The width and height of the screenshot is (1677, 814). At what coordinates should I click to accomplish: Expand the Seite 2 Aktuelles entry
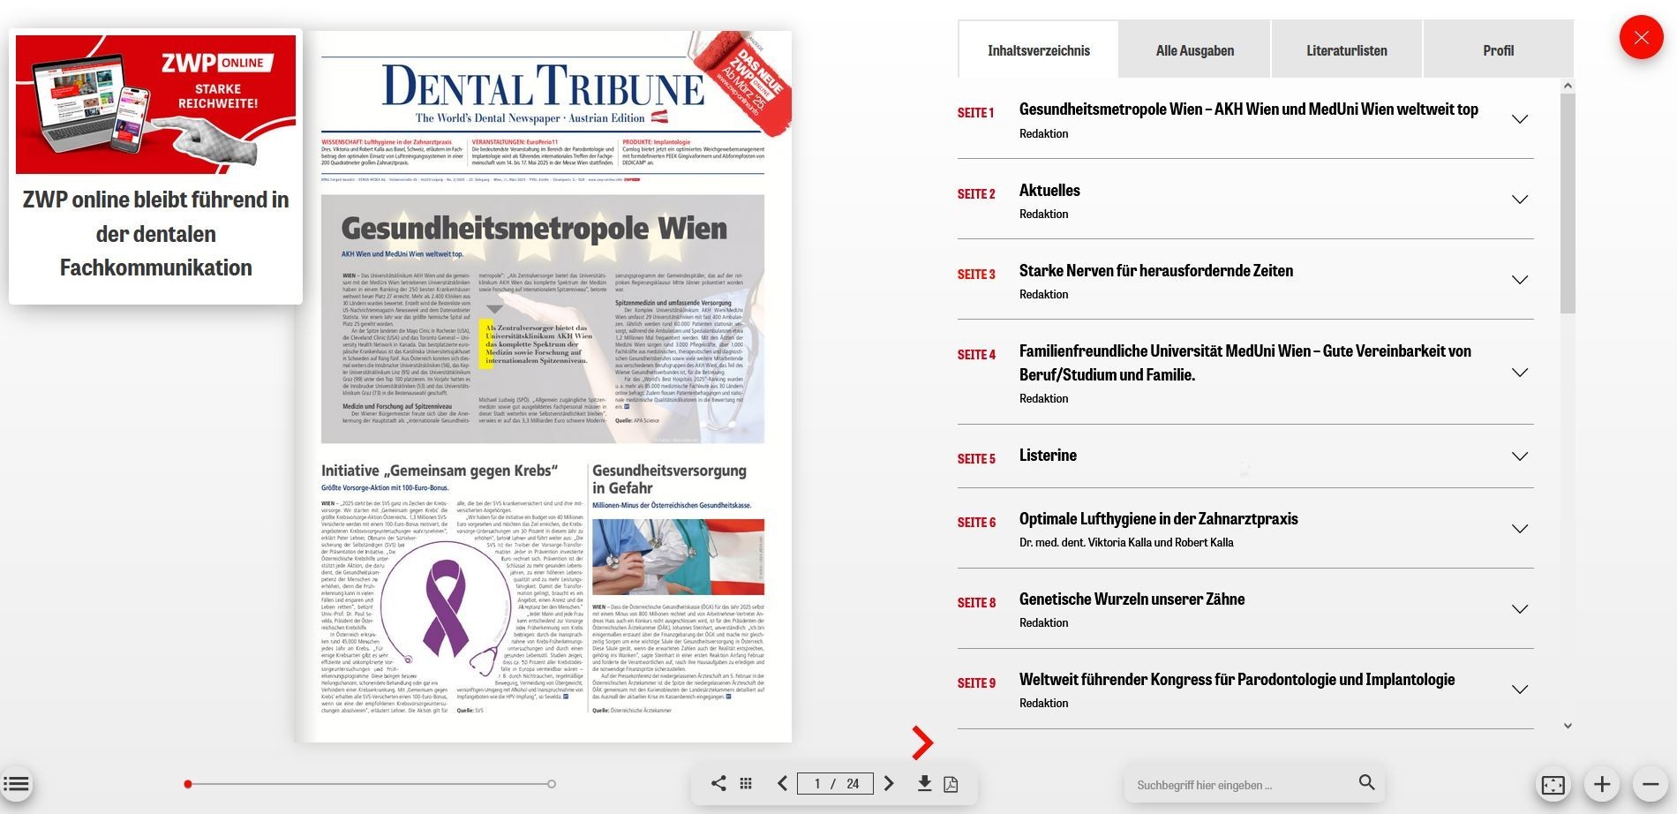pyautogui.click(x=1519, y=200)
